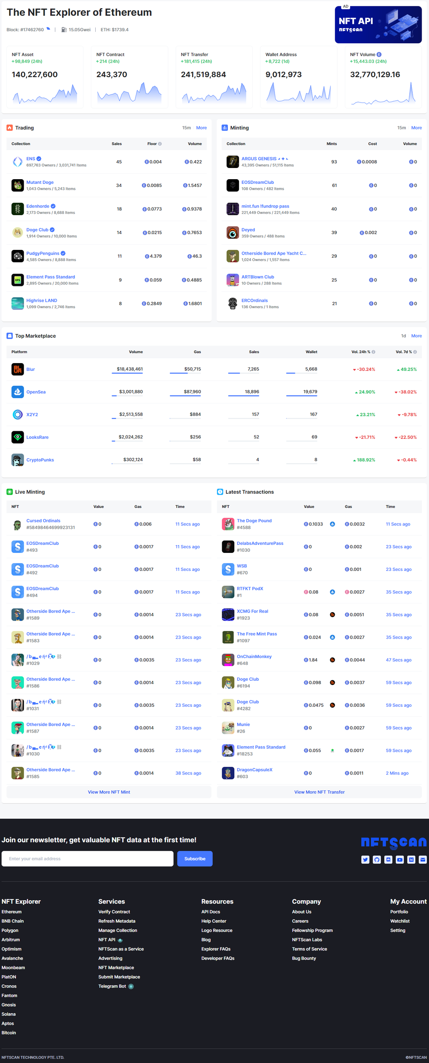Screen dimensions: 429x1063
Task: Click the NFT API ad banner
Action: point(378,24)
